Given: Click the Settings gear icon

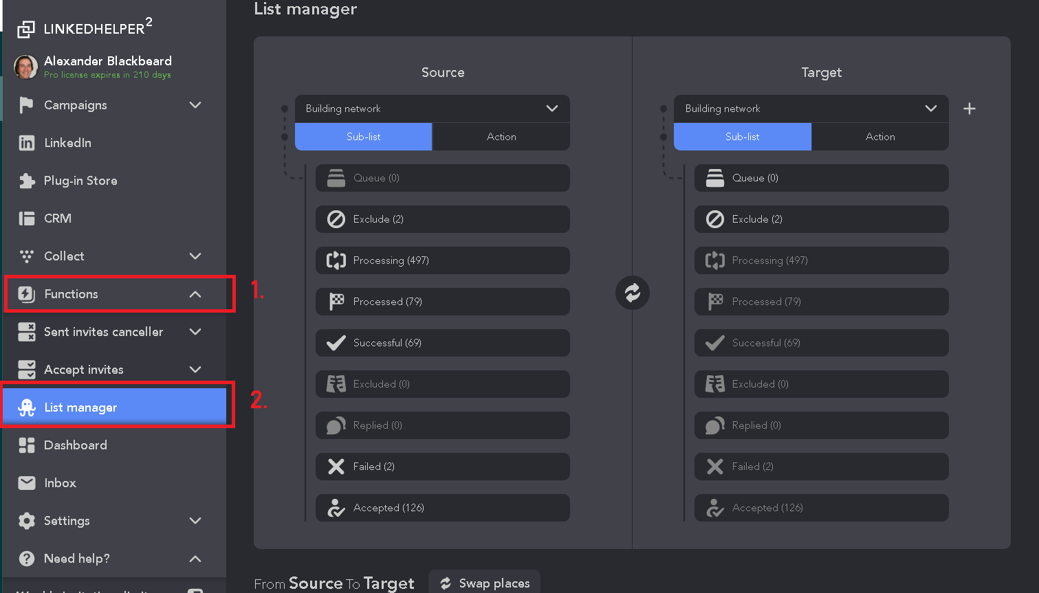Looking at the screenshot, I should (x=27, y=521).
